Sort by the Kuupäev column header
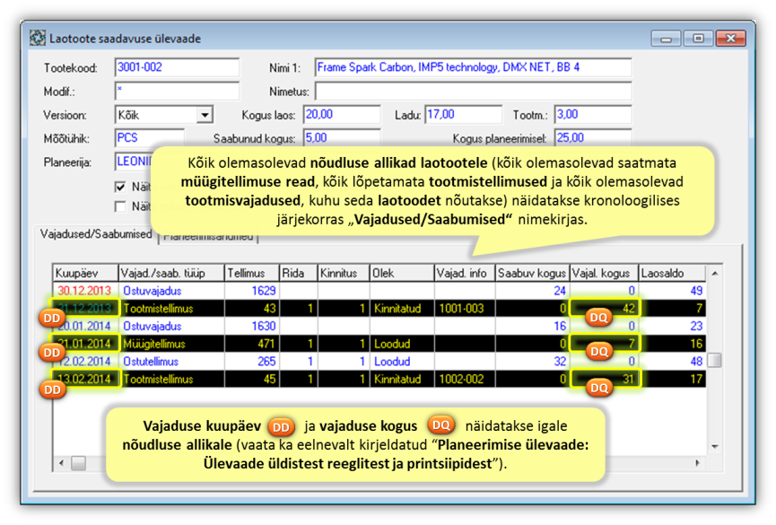The height and width of the screenshot is (525, 776). click(x=85, y=273)
